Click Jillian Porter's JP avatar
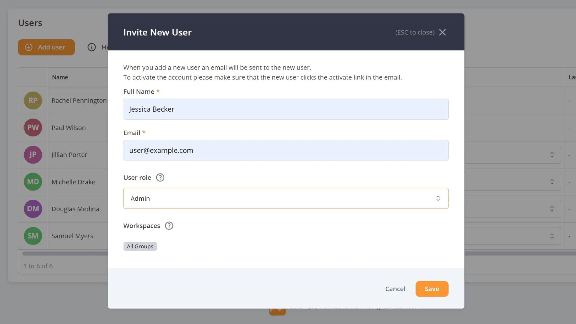This screenshot has height=324, width=576. (x=33, y=154)
